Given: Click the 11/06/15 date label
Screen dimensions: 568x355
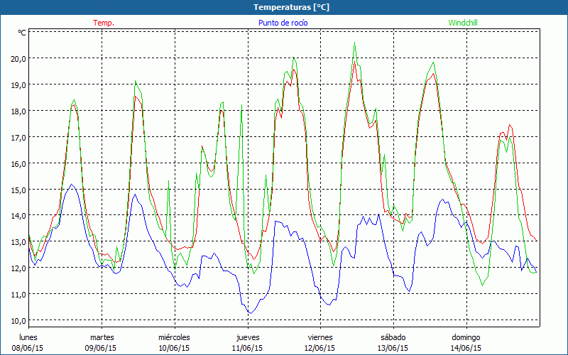Looking at the screenshot, I should [247, 348].
